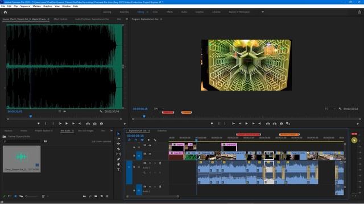Click the Home icon in the header bar

[5, 12]
